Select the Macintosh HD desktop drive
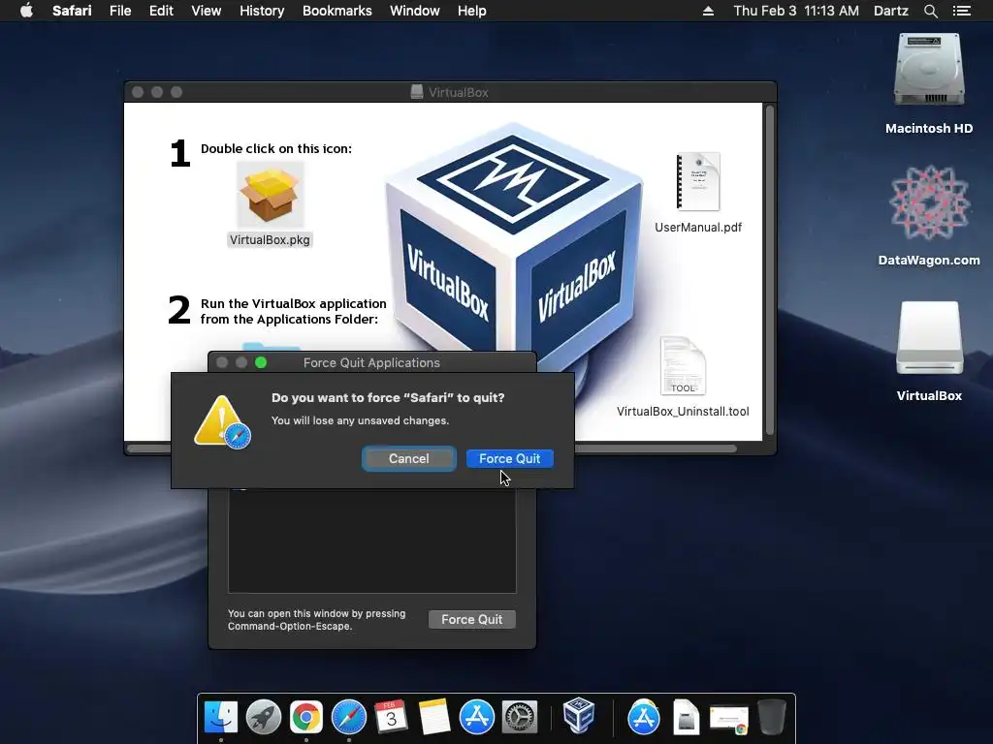The image size is (993, 744). coord(929,71)
